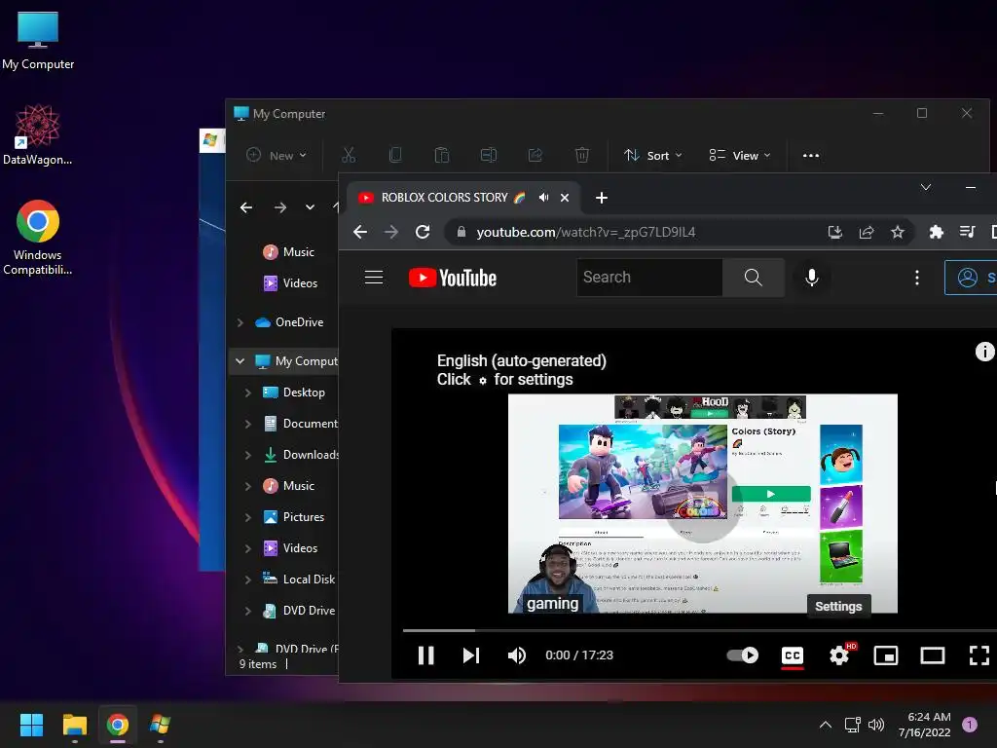Open video settings gear icon
997x748 pixels.
tap(839, 655)
